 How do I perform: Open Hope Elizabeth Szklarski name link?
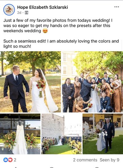42,7
